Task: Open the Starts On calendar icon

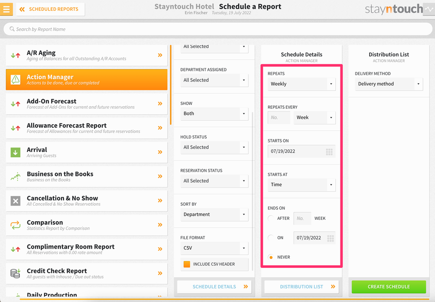Action: pyautogui.click(x=329, y=152)
